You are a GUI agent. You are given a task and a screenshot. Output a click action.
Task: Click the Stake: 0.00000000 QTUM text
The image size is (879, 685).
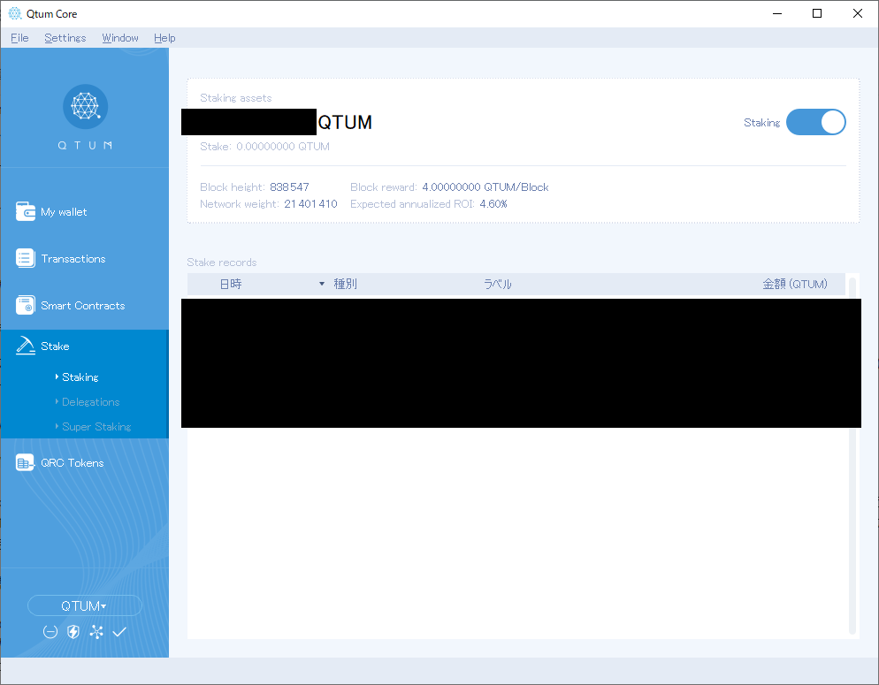264,146
